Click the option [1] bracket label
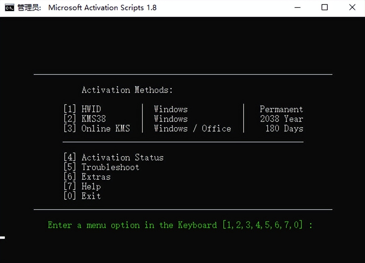 point(70,109)
